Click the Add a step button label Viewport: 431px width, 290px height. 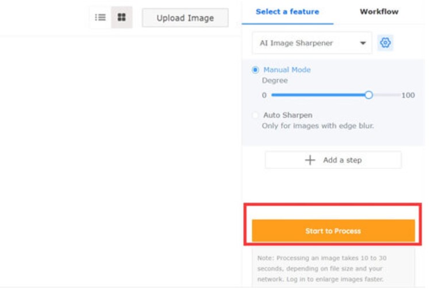[x=343, y=160]
